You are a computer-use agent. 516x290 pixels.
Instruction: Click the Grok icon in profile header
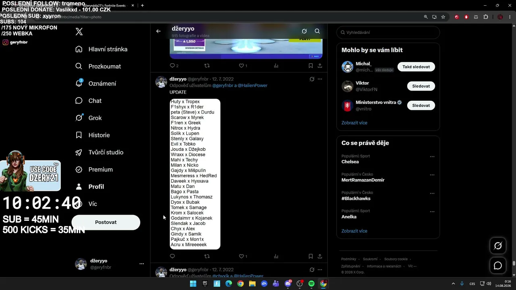pos(304,31)
